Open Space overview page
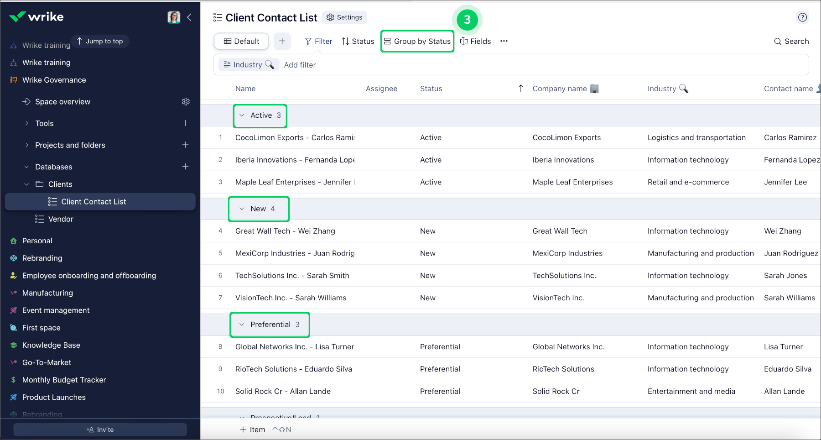The image size is (821, 440). point(62,101)
